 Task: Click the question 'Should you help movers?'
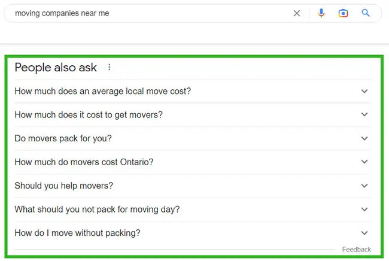tap(63, 186)
